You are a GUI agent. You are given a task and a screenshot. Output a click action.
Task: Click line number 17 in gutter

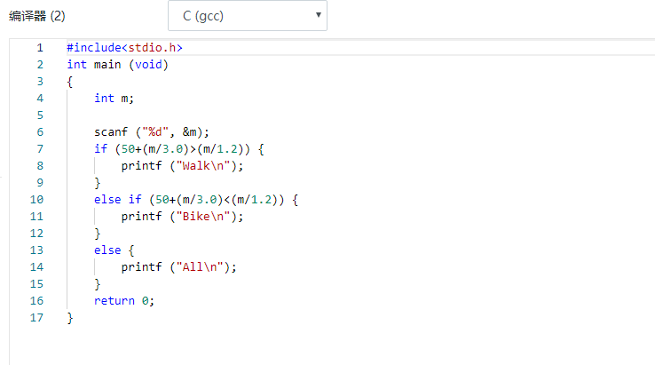click(x=36, y=318)
